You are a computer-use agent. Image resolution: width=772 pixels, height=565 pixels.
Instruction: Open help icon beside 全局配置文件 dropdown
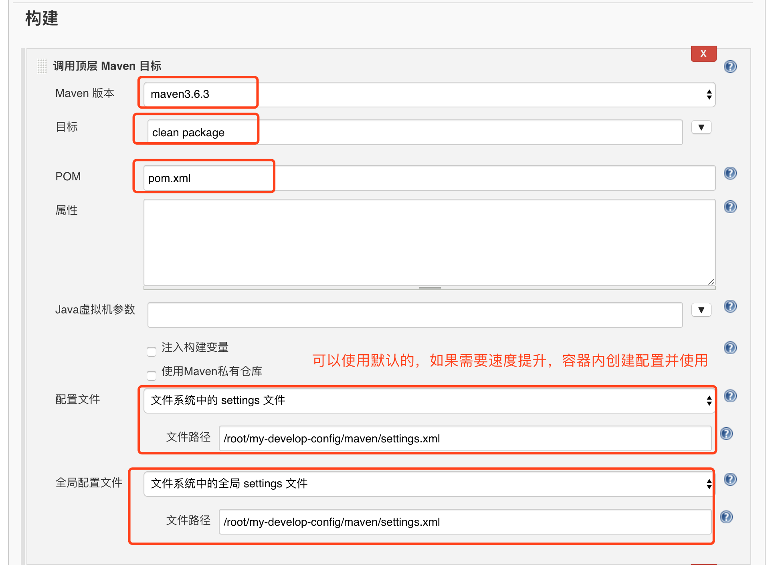pyautogui.click(x=730, y=479)
